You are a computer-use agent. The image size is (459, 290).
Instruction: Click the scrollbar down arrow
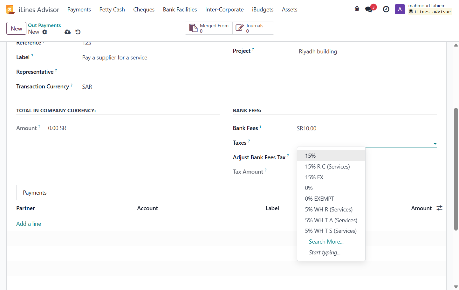click(x=456, y=287)
